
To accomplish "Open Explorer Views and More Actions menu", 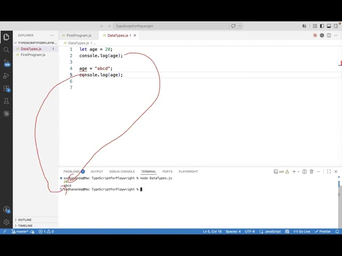I will pyautogui.click(x=52, y=35).
